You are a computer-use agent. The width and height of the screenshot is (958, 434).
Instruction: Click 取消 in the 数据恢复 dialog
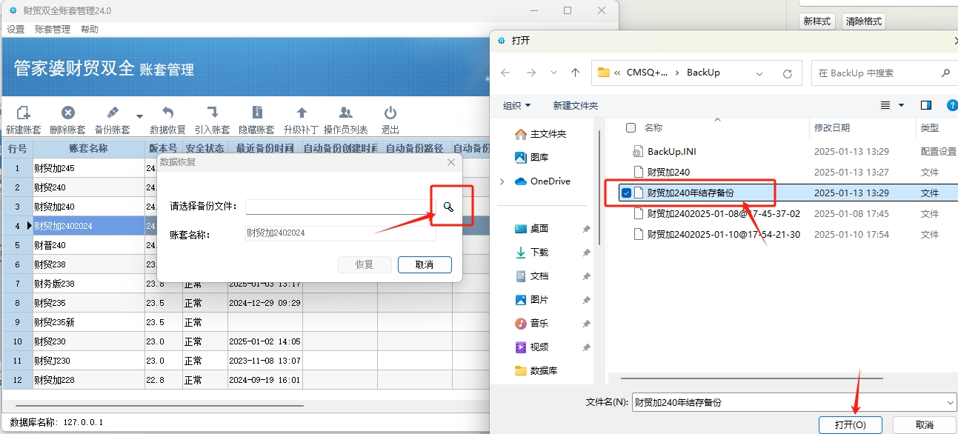point(425,264)
